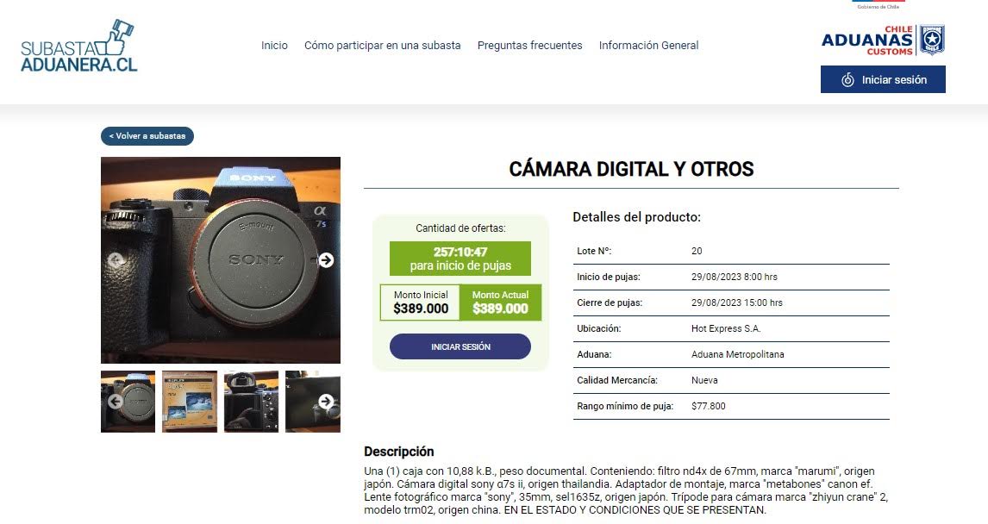988x524 pixels.
Task: Click the Monto Inicial amount box
Action: pyautogui.click(x=420, y=303)
